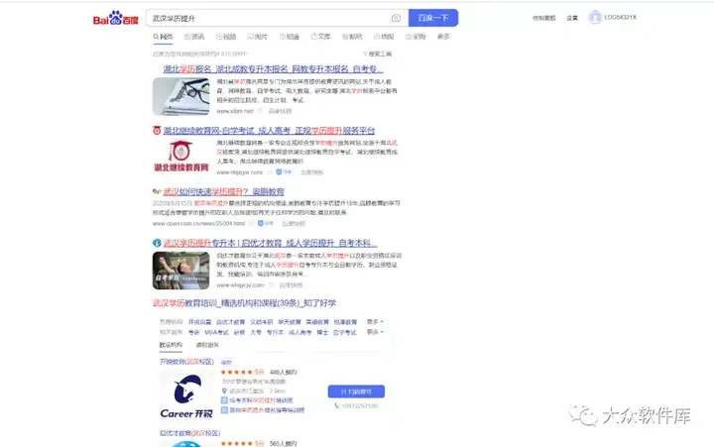Expand 更多 in the course tag row
This screenshot has height=447, width=714.
pyautogui.click(x=375, y=332)
